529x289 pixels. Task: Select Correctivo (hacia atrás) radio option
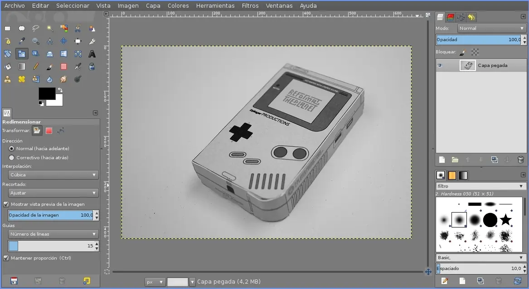[12, 158]
